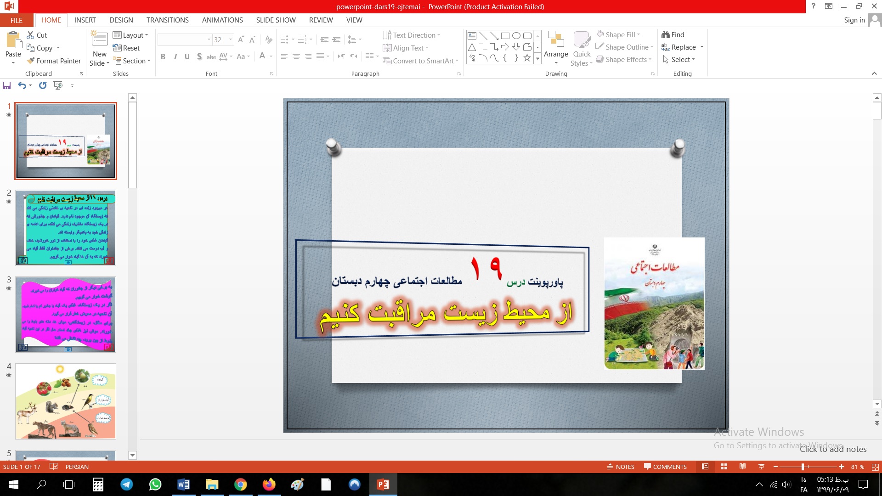Select slide 3 thumbnail
882x496 pixels.
coord(66,315)
